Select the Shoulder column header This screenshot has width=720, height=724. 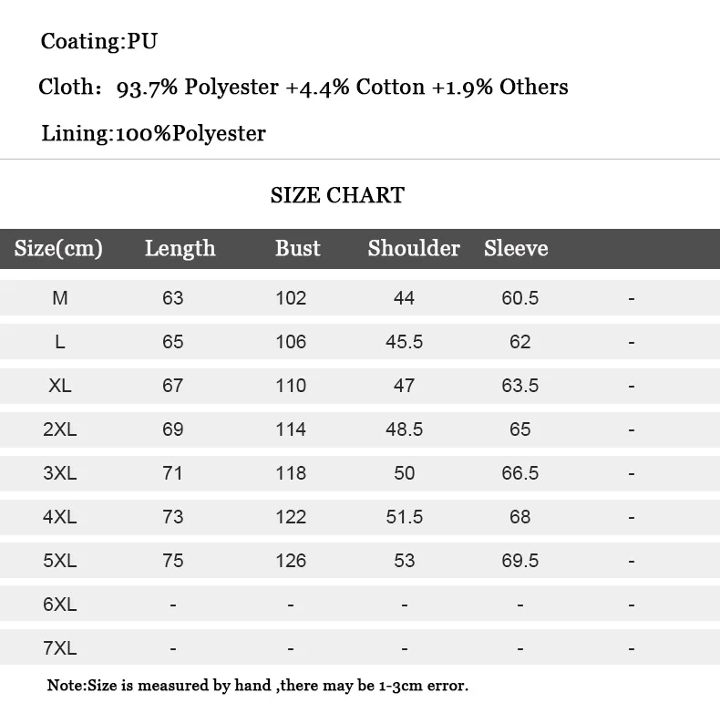coord(414,248)
